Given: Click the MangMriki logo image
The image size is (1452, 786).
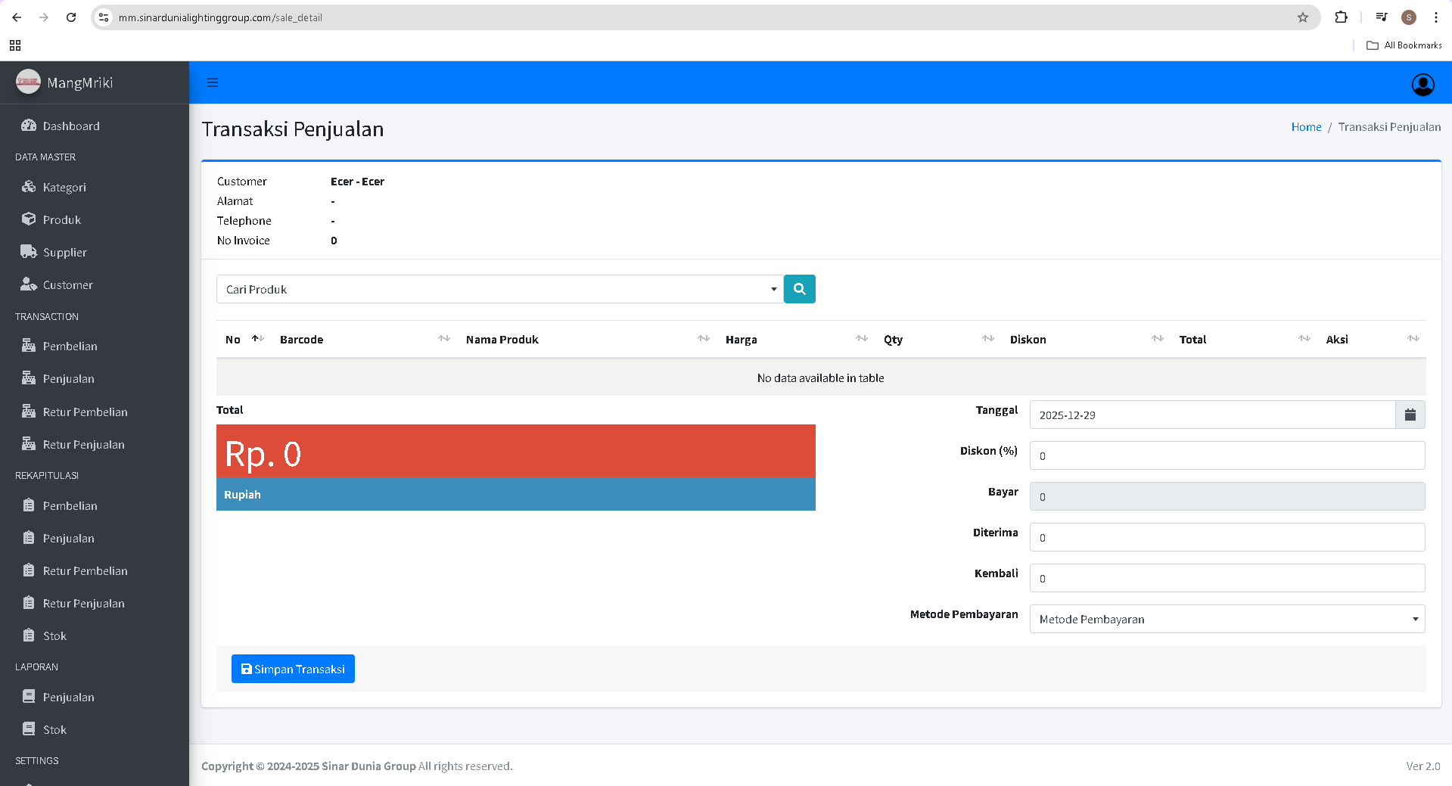Looking at the screenshot, I should [x=28, y=82].
